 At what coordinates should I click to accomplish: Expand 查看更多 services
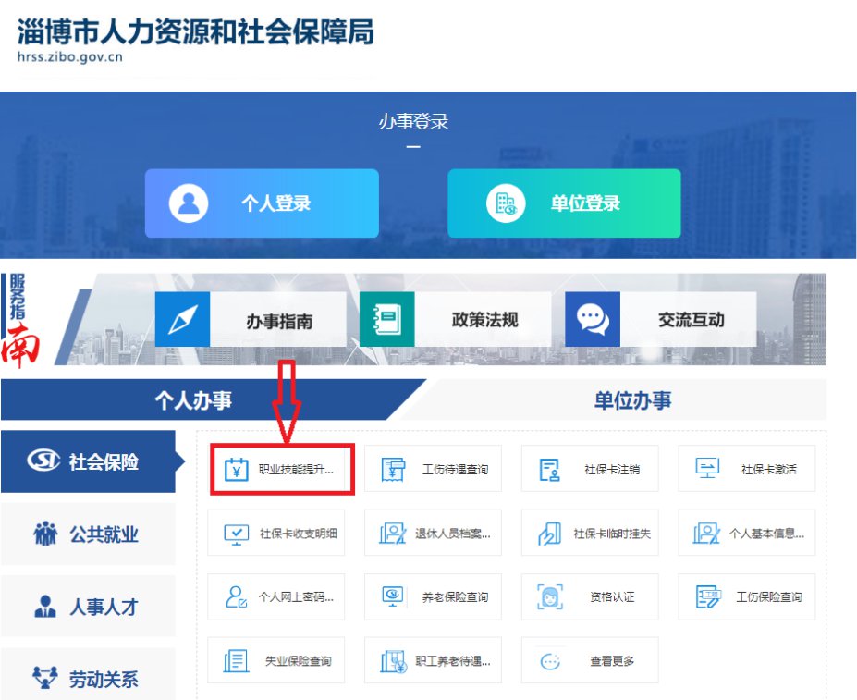(590, 661)
